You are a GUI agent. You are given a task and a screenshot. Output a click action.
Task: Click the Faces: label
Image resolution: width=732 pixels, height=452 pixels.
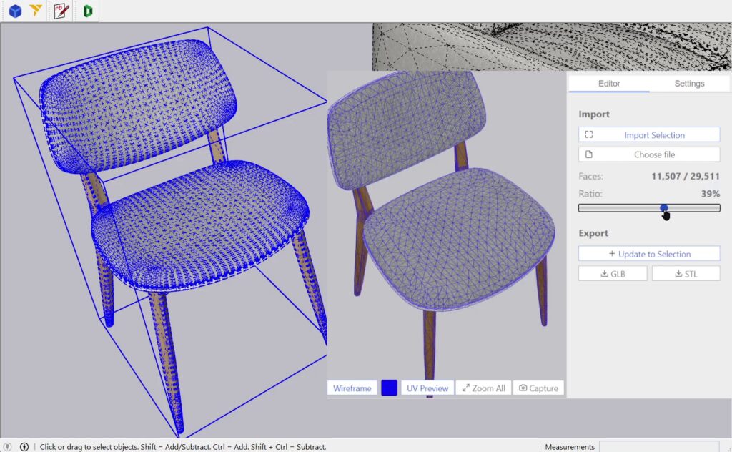click(590, 176)
